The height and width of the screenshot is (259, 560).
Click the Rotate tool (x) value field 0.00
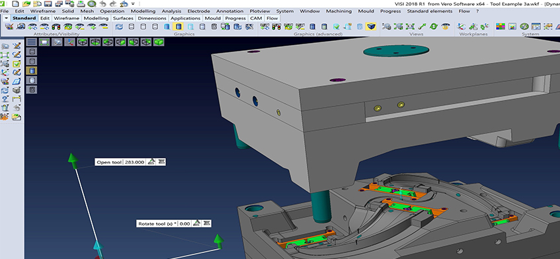point(184,224)
